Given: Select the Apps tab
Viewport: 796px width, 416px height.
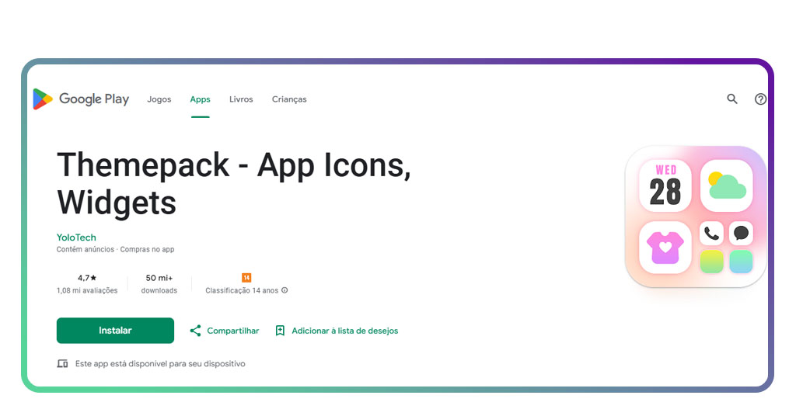Looking at the screenshot, I should click(x=201, y=99).
